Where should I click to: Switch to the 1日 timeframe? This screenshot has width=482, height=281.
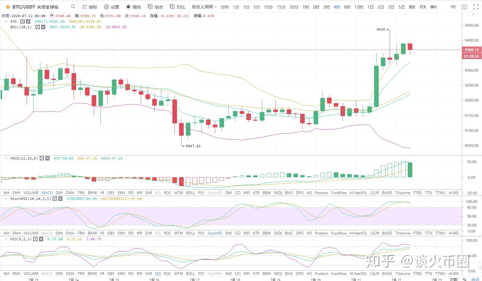370,7
